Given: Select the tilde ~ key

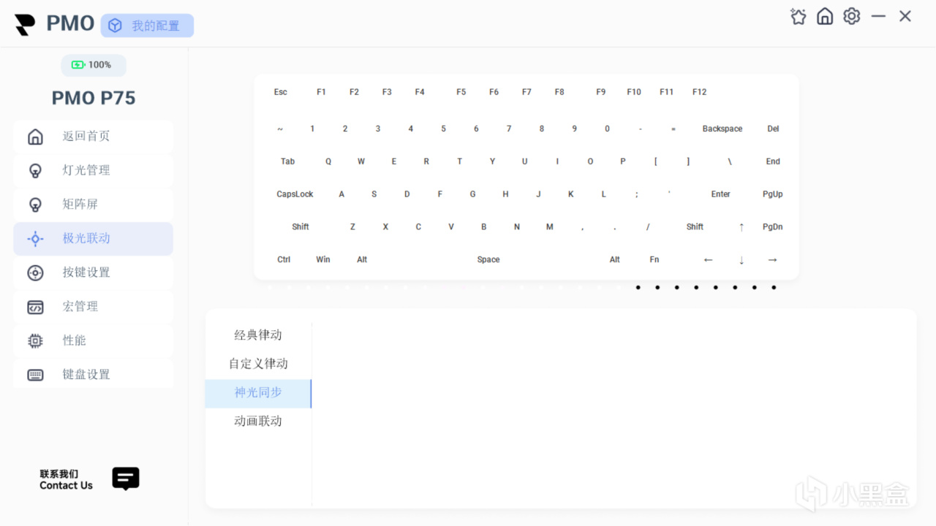Looking at the screenshot, I should 280,129.
